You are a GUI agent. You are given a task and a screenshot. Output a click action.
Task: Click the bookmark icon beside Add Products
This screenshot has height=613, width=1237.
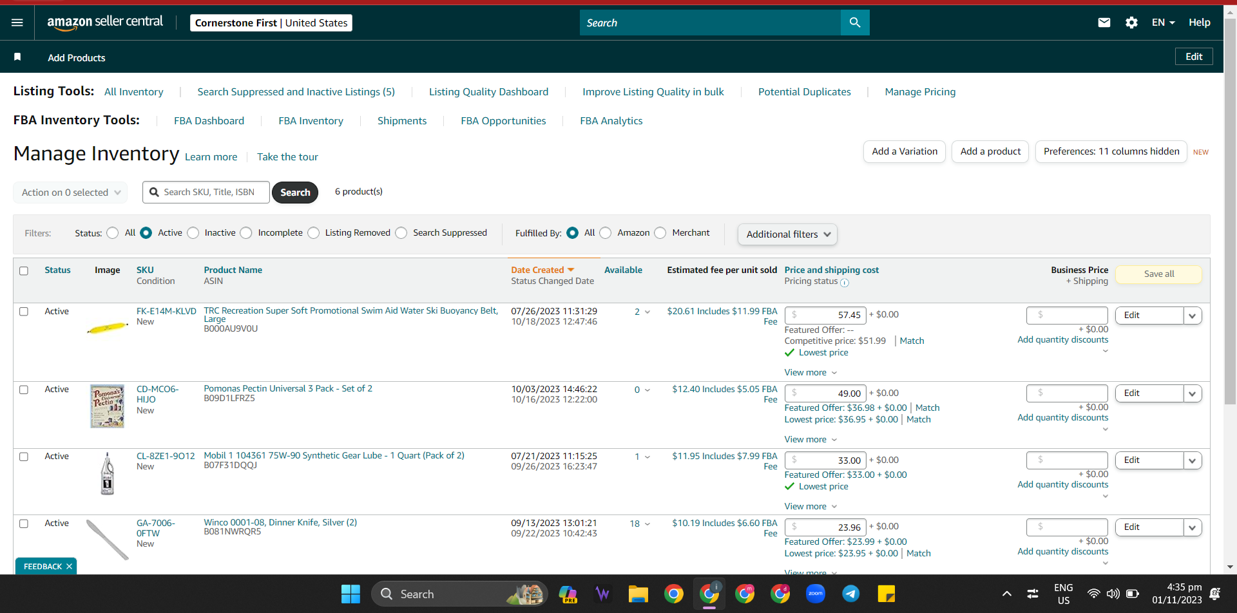17,57
